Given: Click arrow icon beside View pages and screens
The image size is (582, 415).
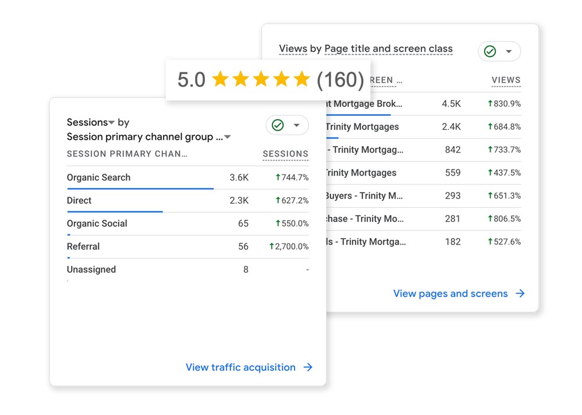Looking at the screenshot, I should [x=520, y=294].
